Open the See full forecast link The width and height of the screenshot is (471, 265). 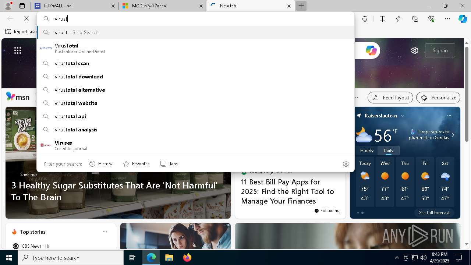(434, 213)
